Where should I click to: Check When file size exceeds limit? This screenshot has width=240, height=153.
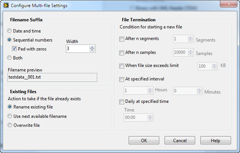pos(121,66)
